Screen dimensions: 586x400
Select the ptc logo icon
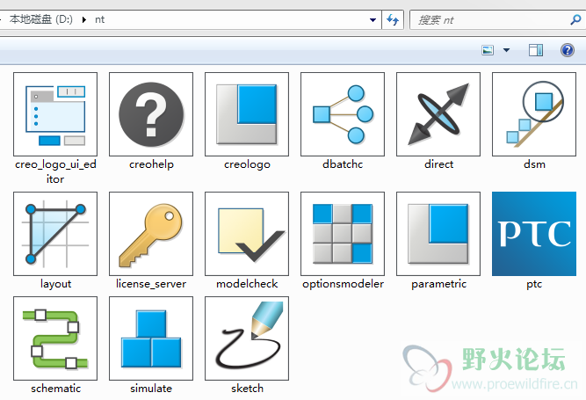click(x=534, y=234)
